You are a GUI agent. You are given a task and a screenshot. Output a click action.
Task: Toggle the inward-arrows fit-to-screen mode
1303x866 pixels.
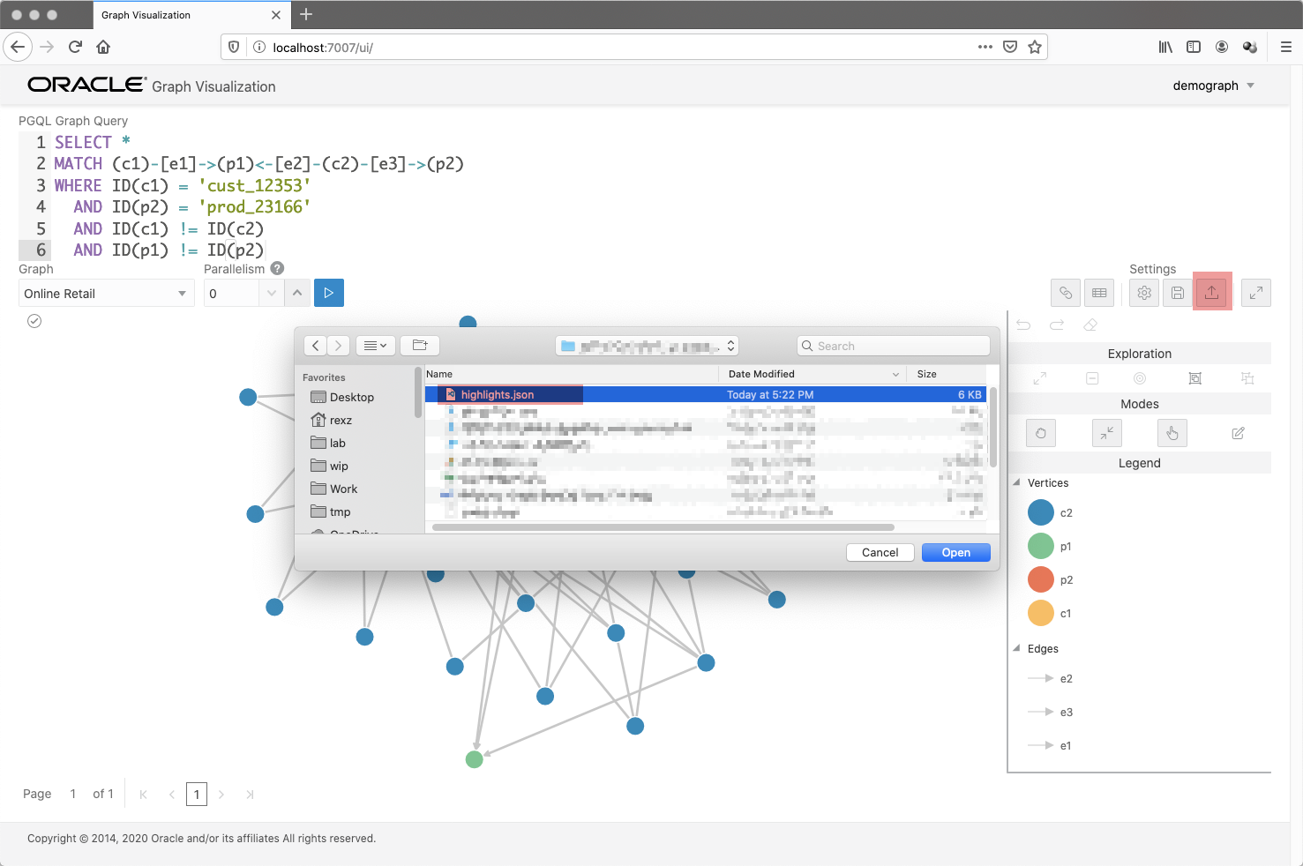1106,433
